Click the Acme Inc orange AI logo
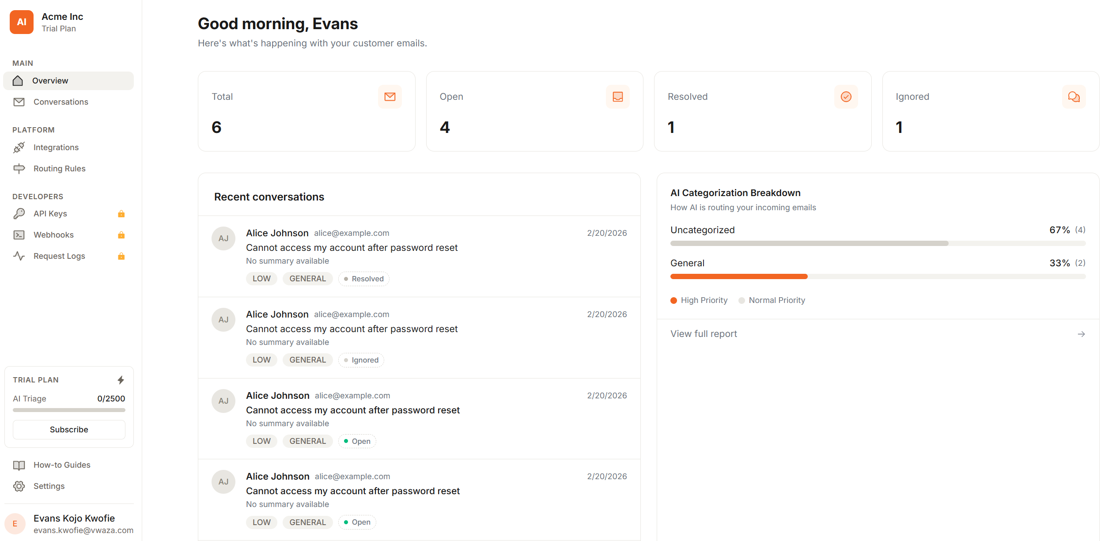 coord(22,22)
